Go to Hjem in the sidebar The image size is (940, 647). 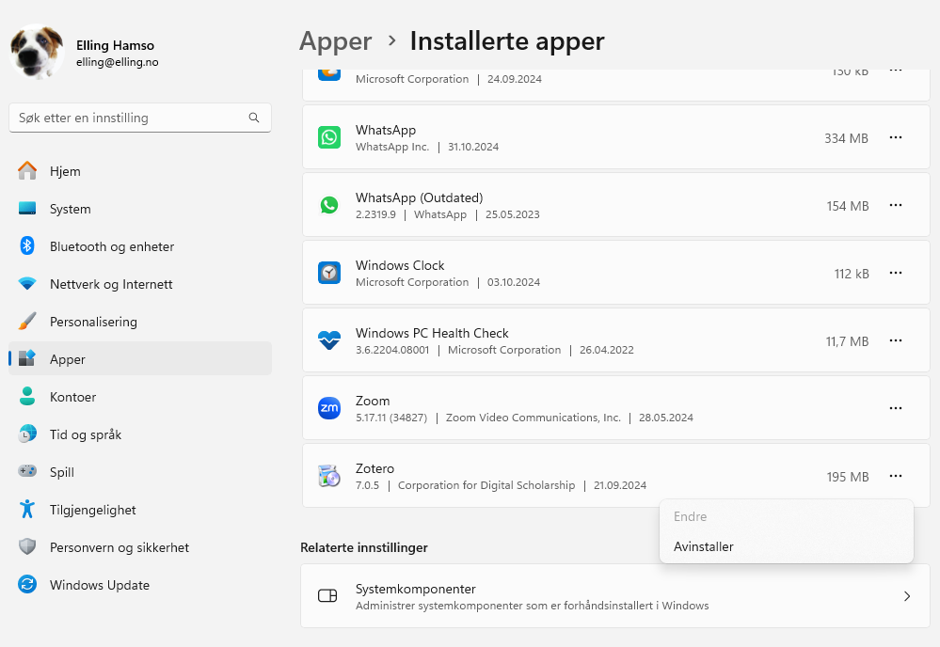point(140,171)
